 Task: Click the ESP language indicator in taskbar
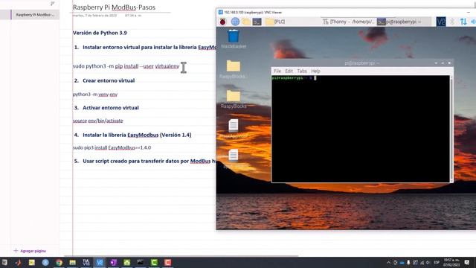pyautogui.click(x=437, y=263)
